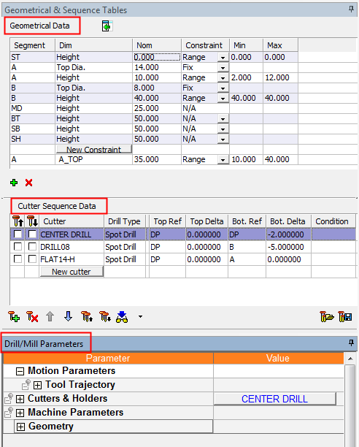Collapse the Motion Parameters node
Viewport: 359px width, 447px height.
click(20, 372)
